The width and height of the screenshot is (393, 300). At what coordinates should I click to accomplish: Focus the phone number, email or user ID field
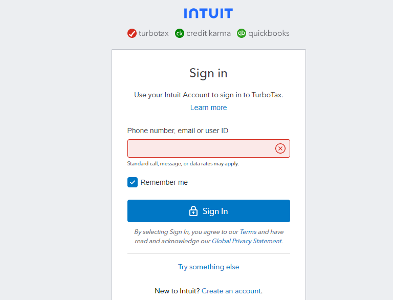coord(200,148)
